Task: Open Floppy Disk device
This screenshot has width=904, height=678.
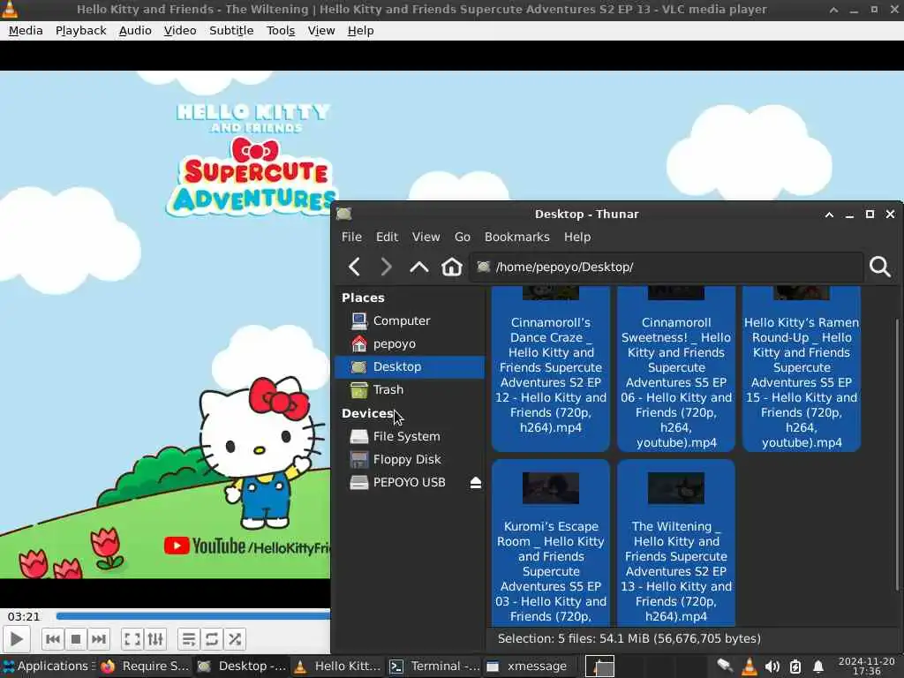Action: point(411,459)
